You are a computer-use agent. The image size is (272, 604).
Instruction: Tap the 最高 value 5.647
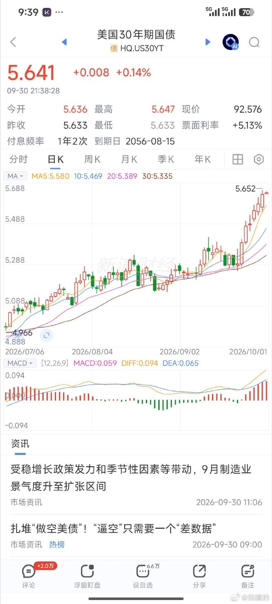[163, 109]
